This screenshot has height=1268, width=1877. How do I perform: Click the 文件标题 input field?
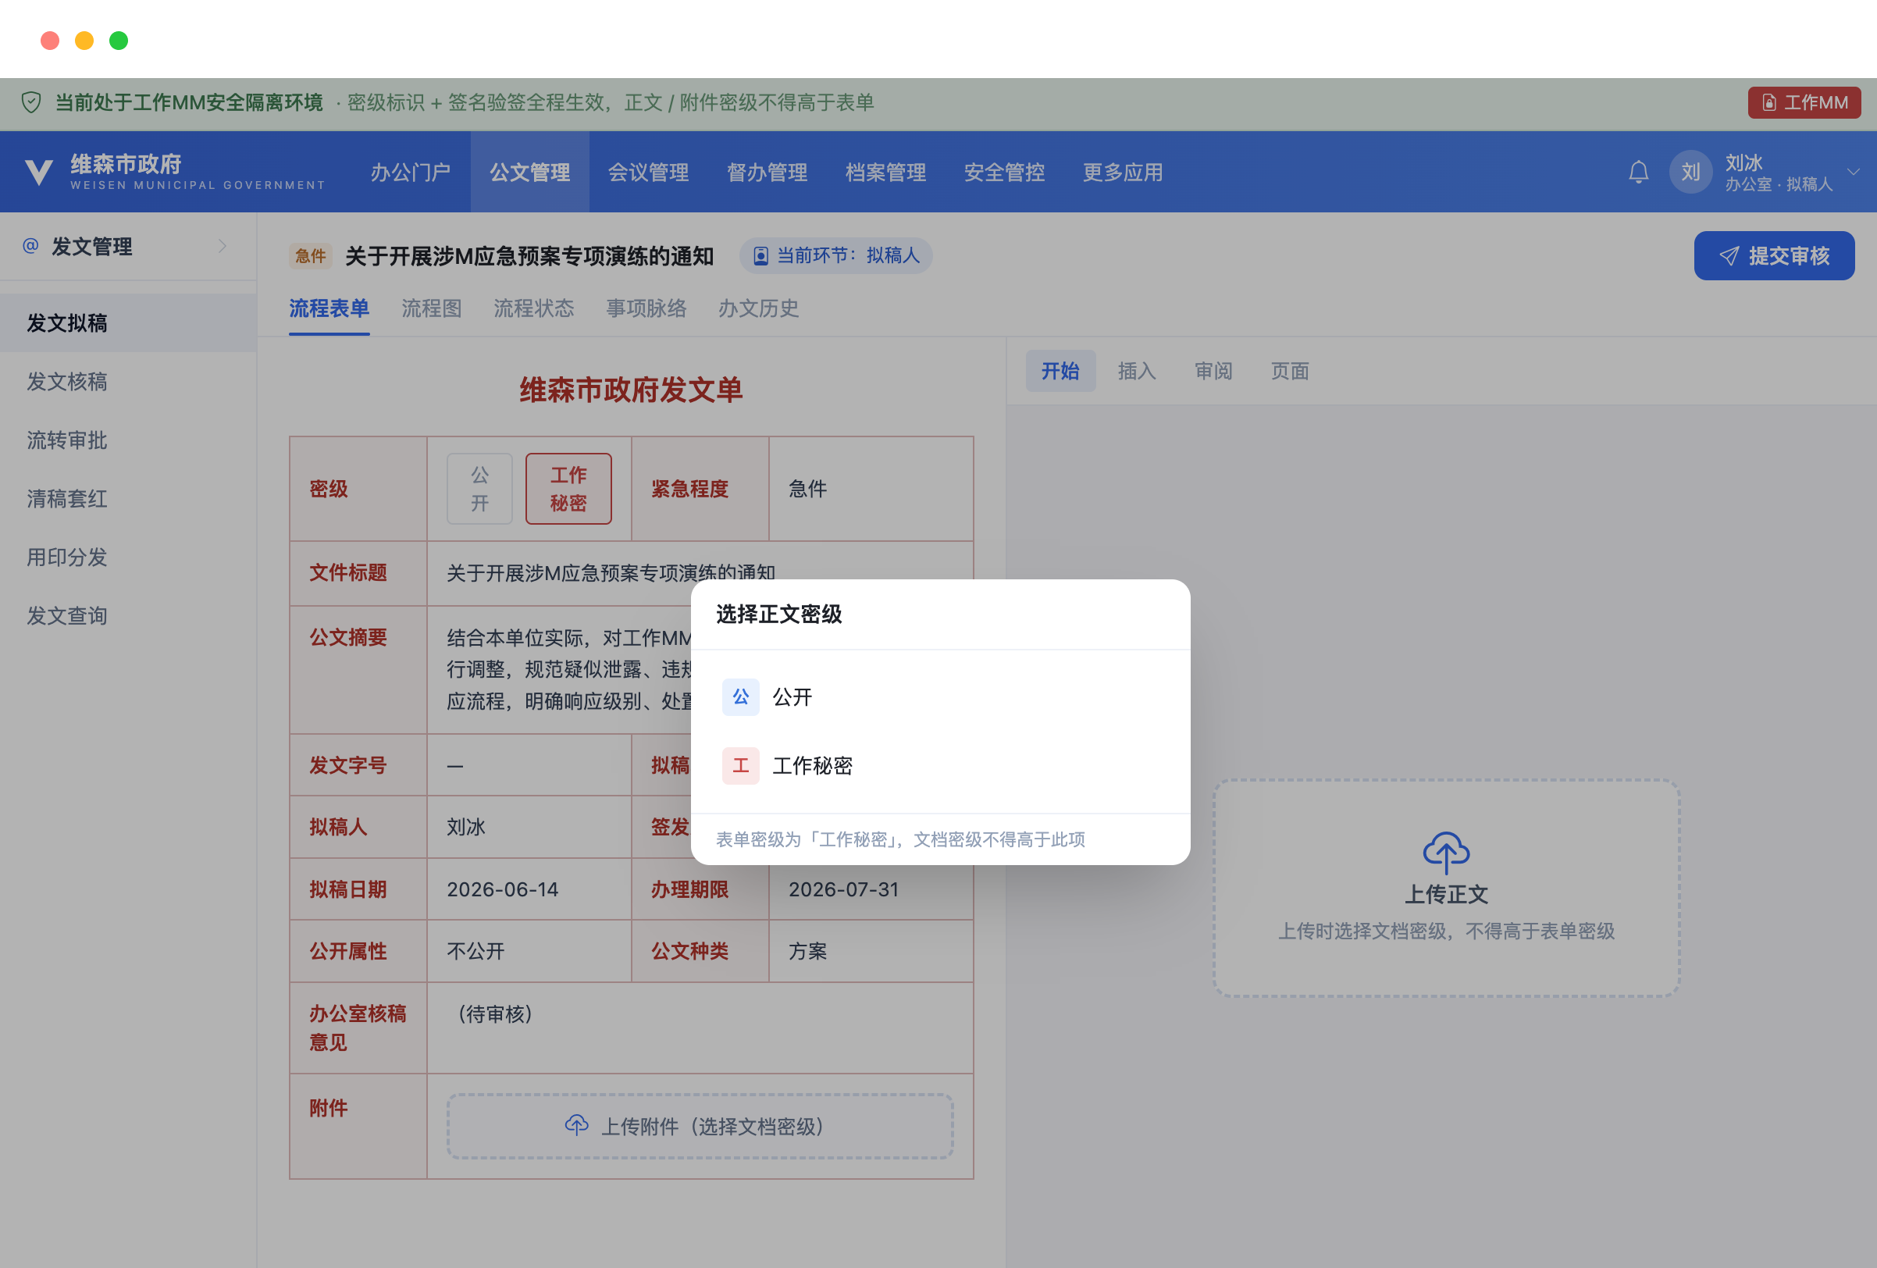coord(700,572)
